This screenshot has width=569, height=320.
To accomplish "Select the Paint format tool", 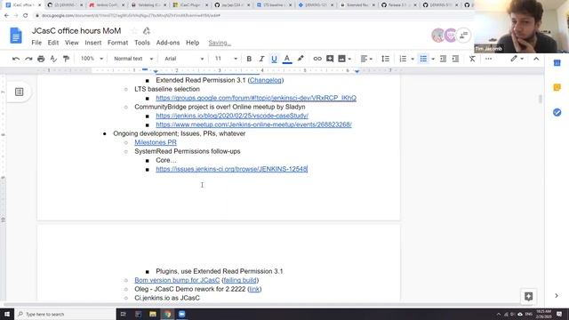I will [x=66, y=59].
